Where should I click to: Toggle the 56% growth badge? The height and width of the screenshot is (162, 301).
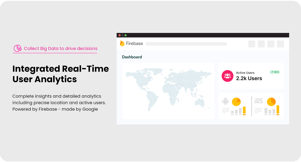point(275,72)
